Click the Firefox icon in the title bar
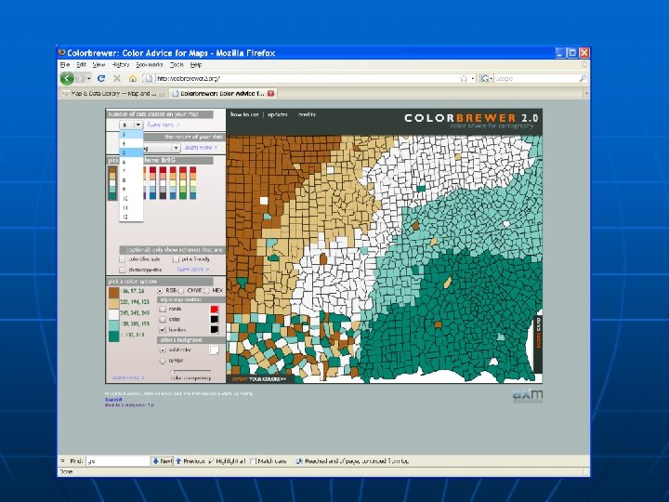The height and width of the screenshot is (502, 669). click(x=62, y=52)
